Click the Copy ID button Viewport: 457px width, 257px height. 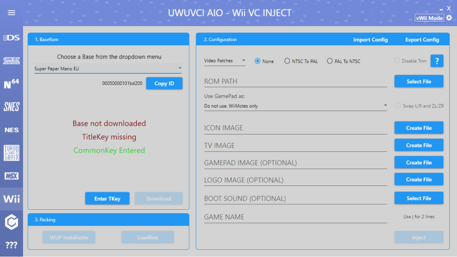point(164,83)
